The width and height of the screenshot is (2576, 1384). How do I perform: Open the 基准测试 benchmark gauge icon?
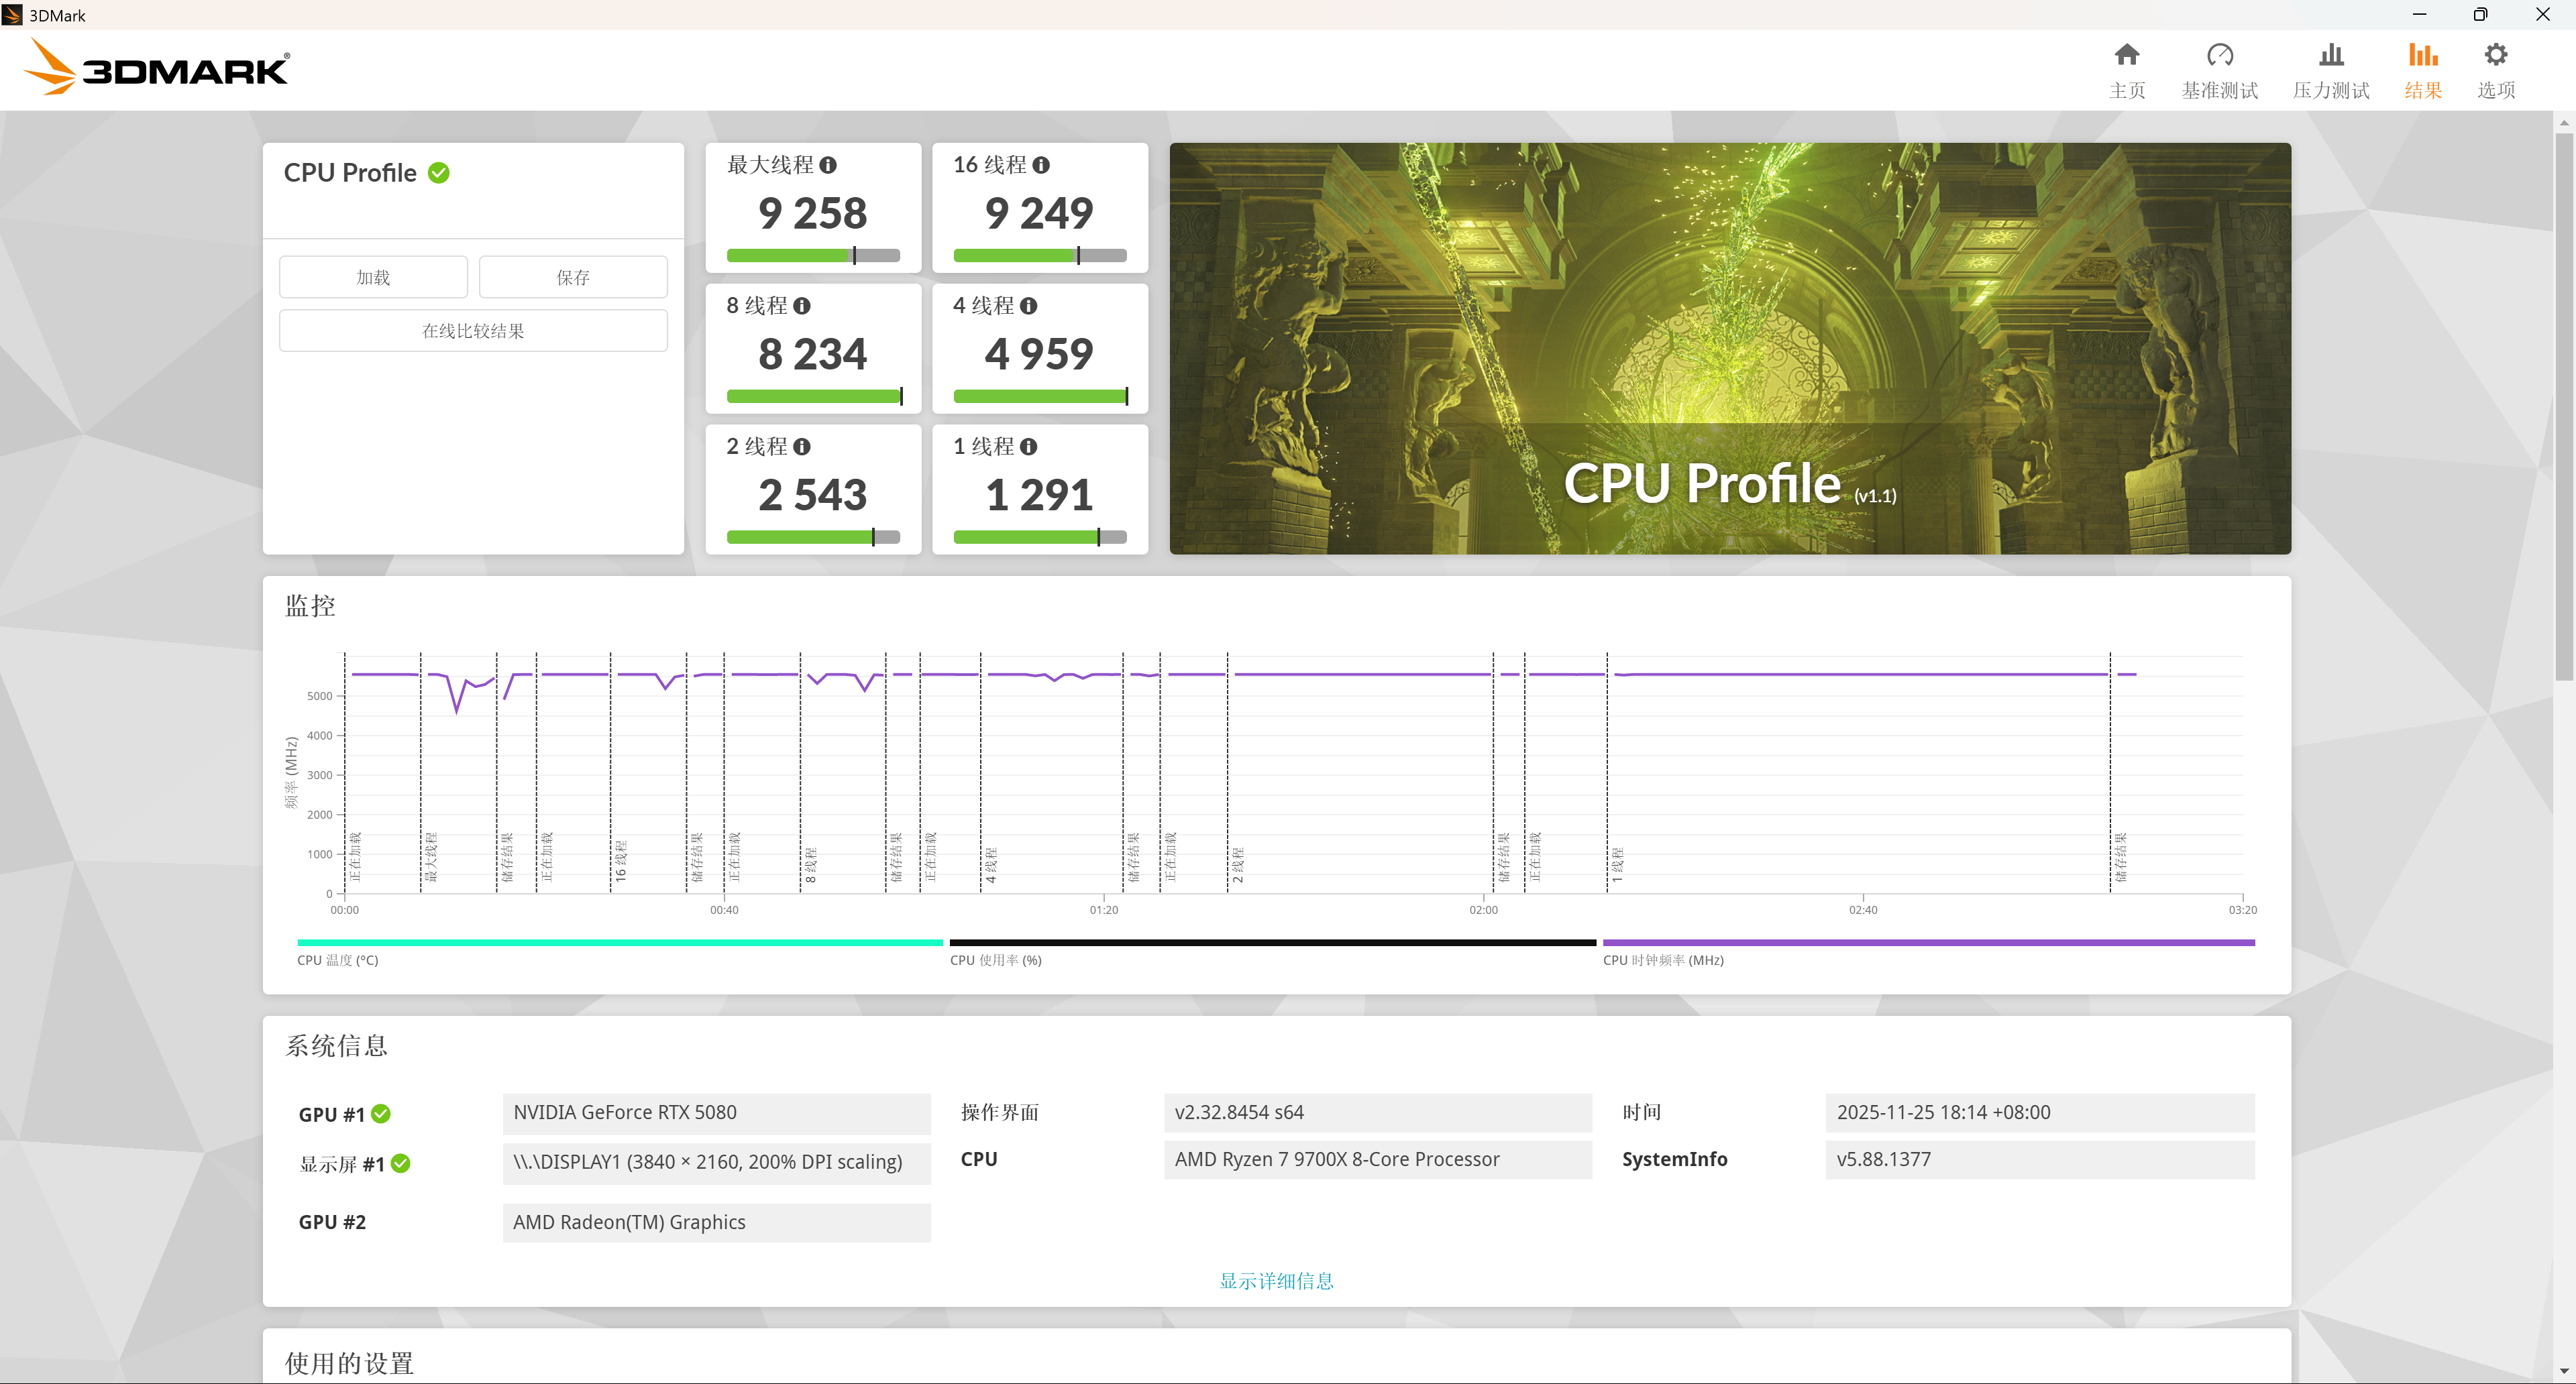click(2219, 56)
